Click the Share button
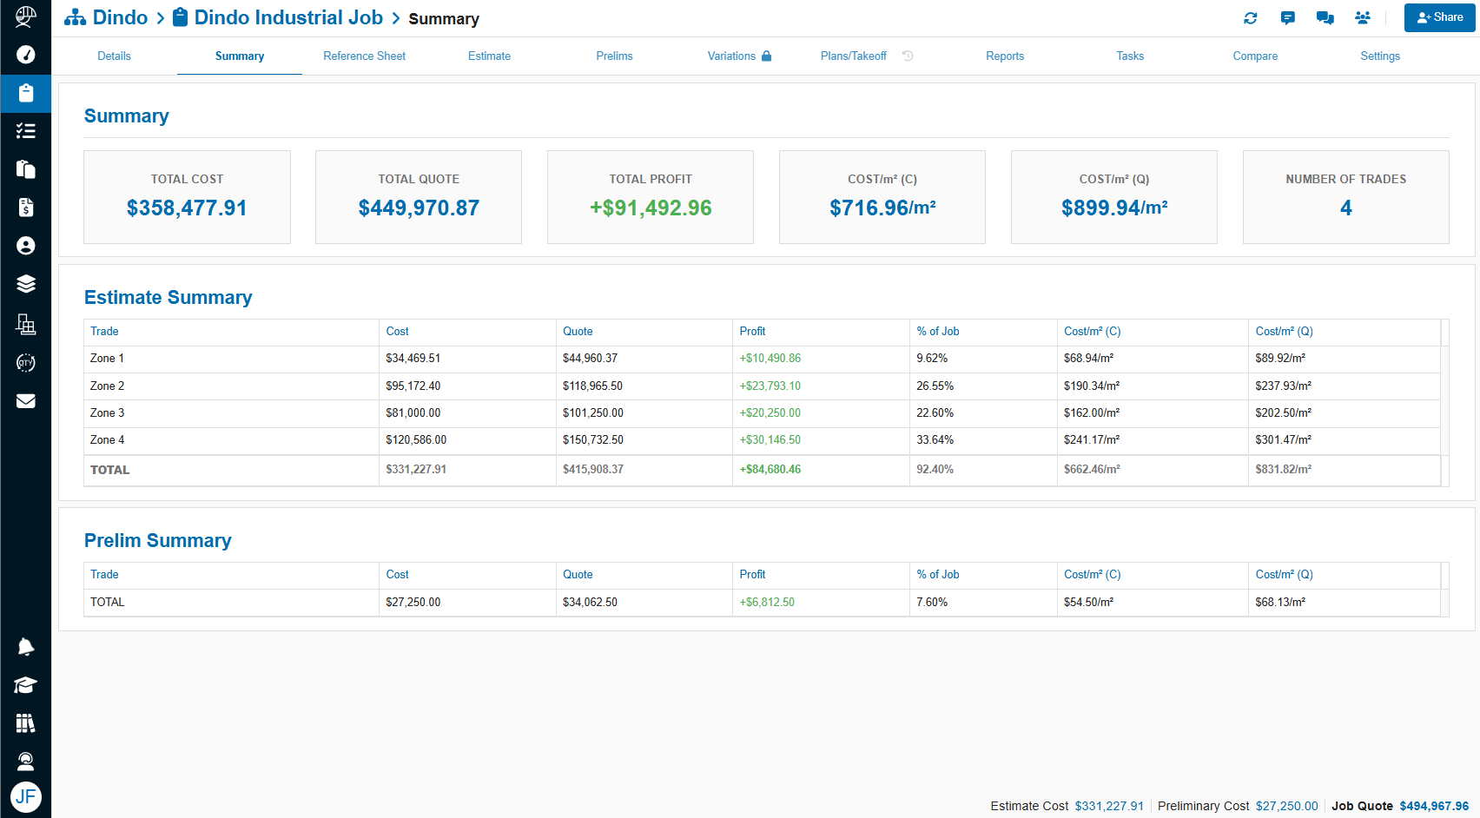This screenshot has width=1480, height=818. pyautogui.click(x=1439, y=17)
